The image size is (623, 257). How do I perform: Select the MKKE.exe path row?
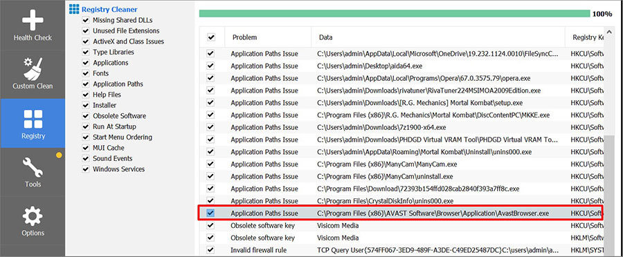coord(433,115)
